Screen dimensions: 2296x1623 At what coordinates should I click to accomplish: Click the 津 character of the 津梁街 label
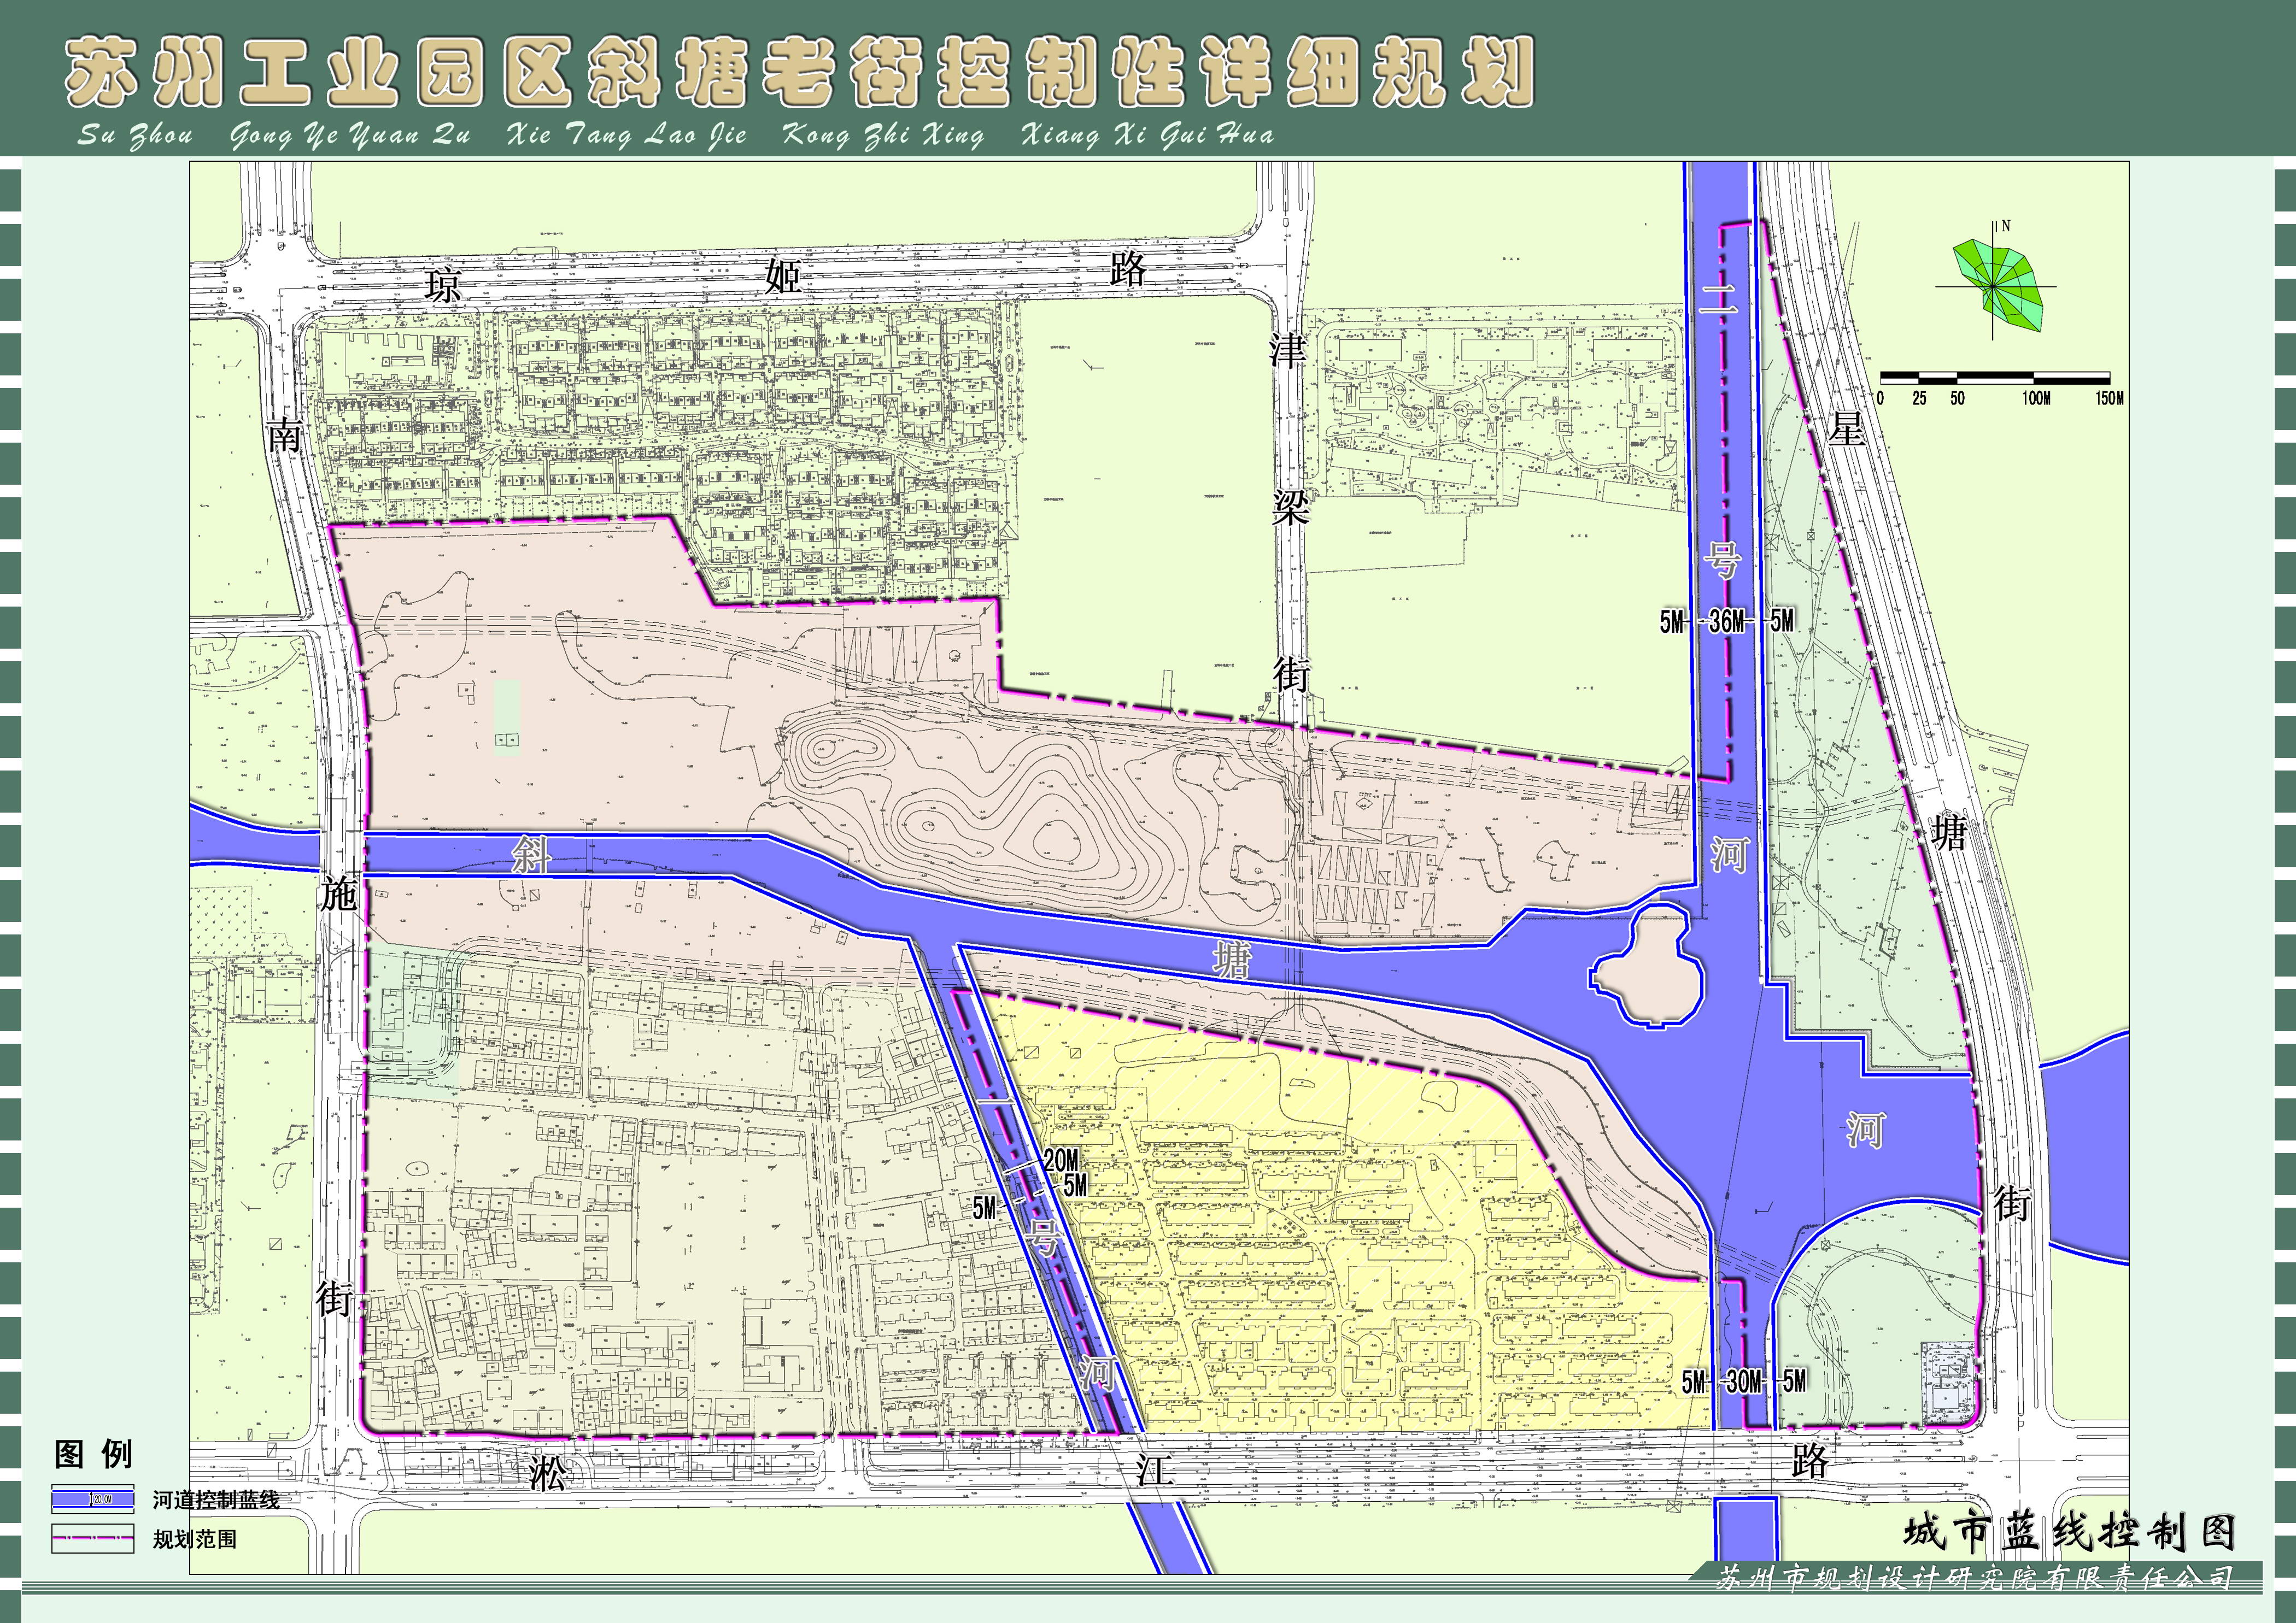tap(1287, 351)
